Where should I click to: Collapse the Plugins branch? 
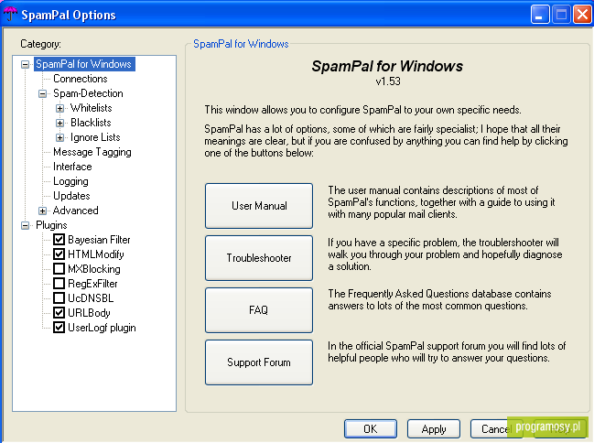(25, 225)
